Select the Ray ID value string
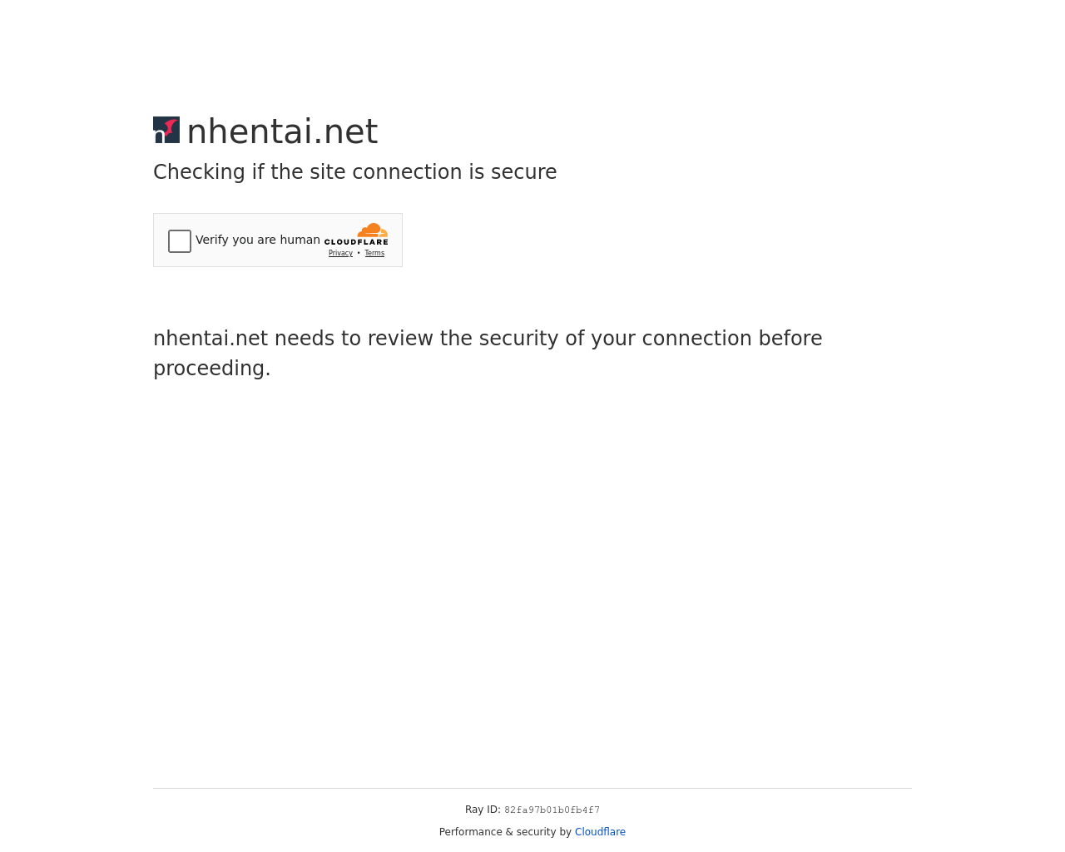The width and height of the screenshot is (1065, 852). 552,810
